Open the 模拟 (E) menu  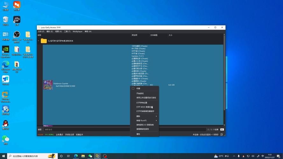50,31
